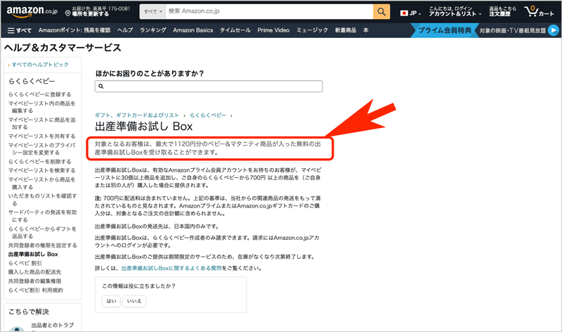Click the 検索 Amazon.co.jp search field
The image size is (562, 332).
coord(269,11)
